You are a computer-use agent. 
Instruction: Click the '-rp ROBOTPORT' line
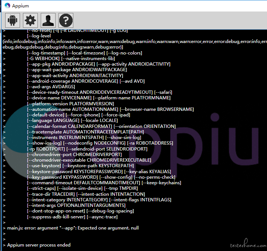tap(87, 149)
